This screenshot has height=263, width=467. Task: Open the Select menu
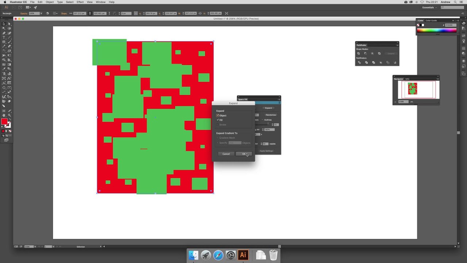70,2
